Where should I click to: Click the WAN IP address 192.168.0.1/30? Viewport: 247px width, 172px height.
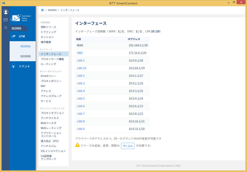pos(138,45)
